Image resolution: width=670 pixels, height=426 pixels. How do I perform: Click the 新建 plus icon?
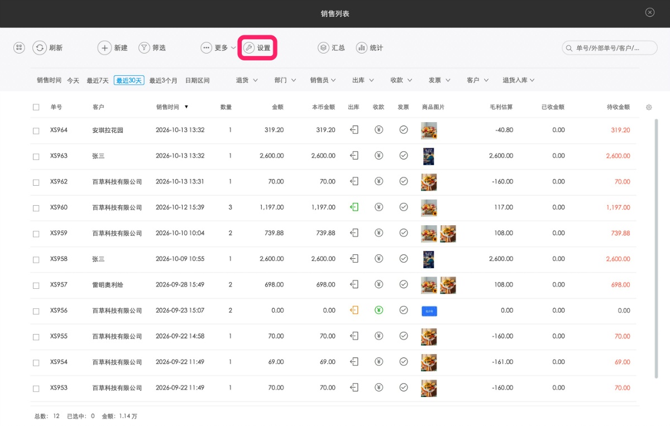[x=104, y=48]
